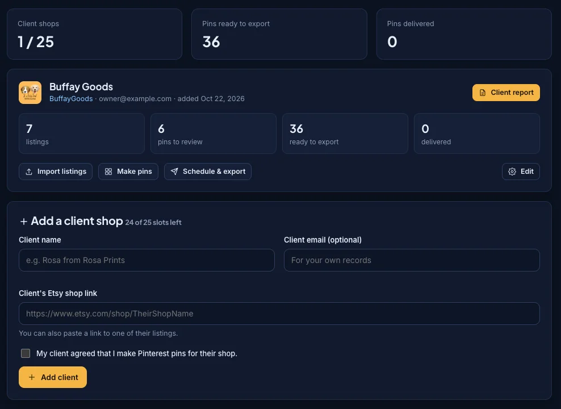Open the Client report
Viewport: 561px width, 409px height.
(506, 93)
